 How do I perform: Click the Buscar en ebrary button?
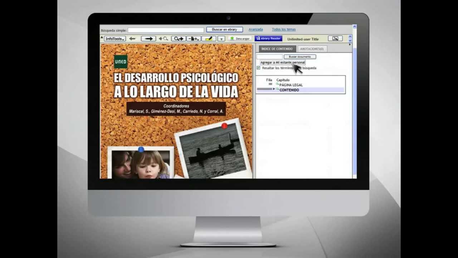point(224,29)
